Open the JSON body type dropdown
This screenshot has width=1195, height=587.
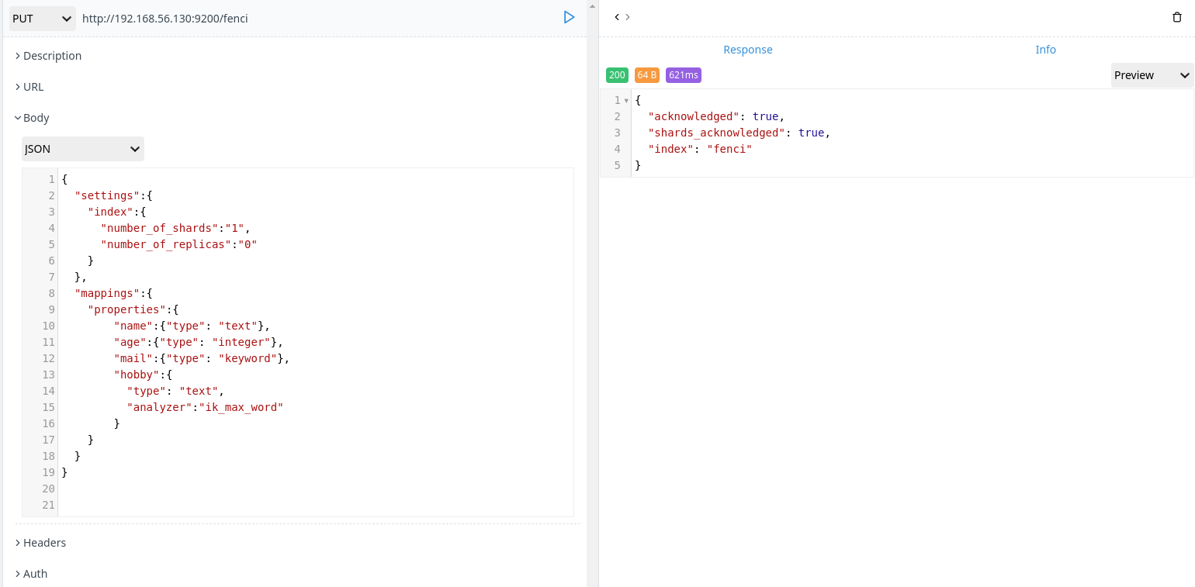(x=82, y=148)
